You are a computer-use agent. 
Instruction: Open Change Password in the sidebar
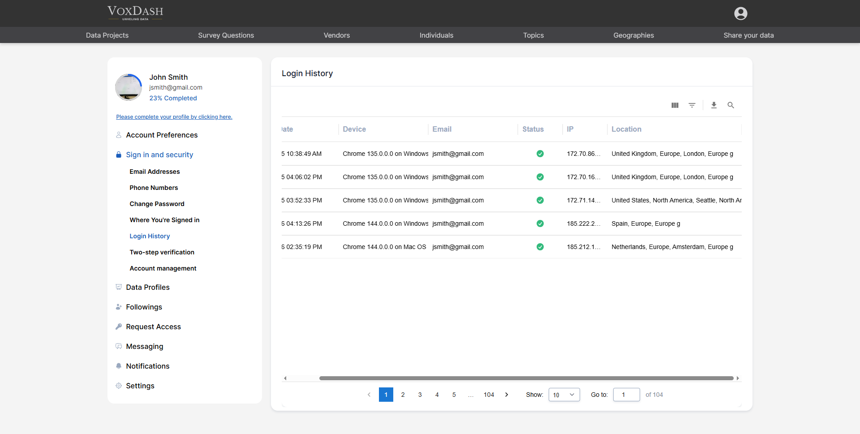click(x=157, y=204)
